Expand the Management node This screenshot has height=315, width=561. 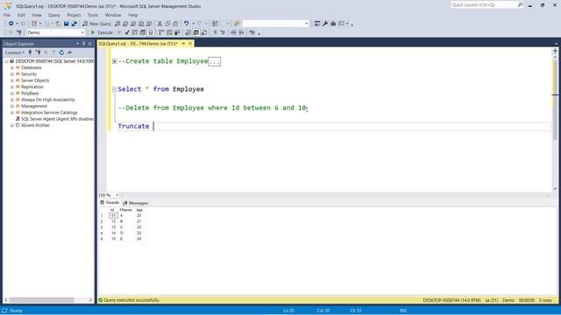point(12,106)
